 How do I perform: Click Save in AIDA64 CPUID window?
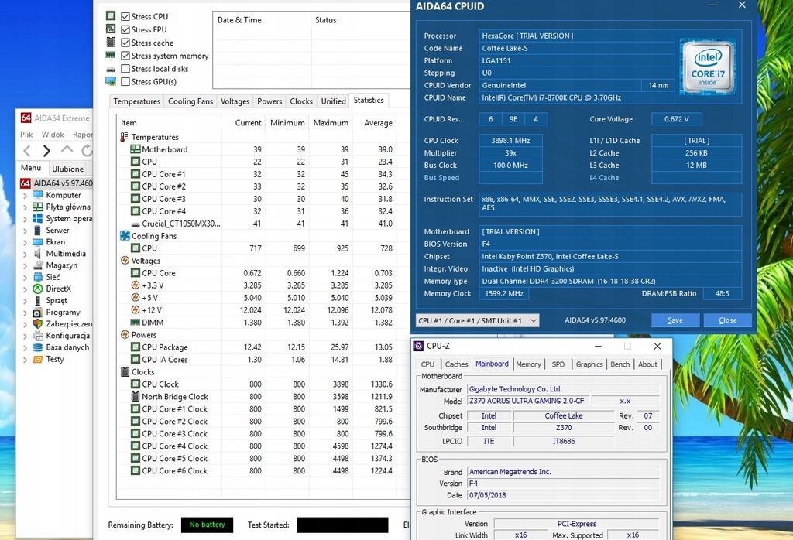pyautogui.click(x=675, y=320)
